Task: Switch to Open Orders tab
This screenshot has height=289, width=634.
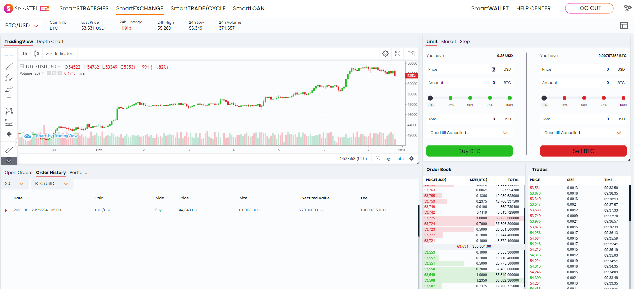Action: click(18, 172)
